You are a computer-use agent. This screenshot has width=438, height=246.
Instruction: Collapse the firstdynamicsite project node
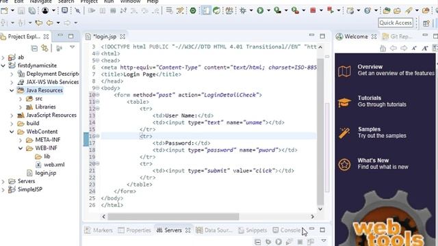click(x=3, y=66)
